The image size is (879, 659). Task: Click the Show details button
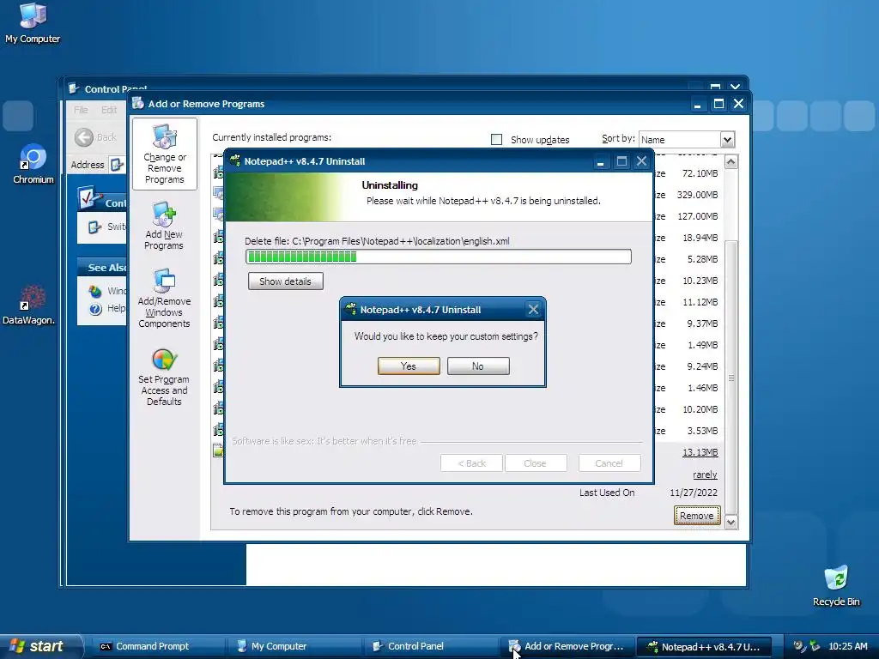pos(285,281)
